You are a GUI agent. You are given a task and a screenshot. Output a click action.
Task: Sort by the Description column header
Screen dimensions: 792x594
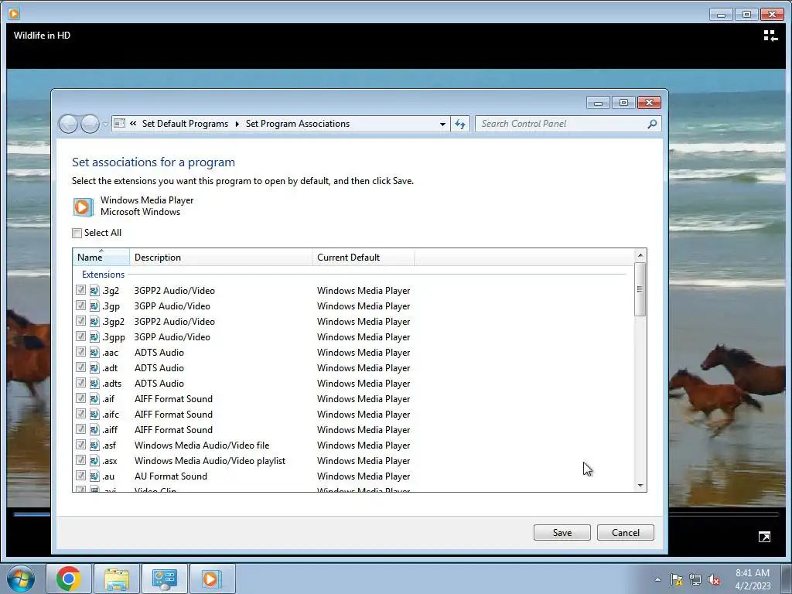tap(220, 257)
